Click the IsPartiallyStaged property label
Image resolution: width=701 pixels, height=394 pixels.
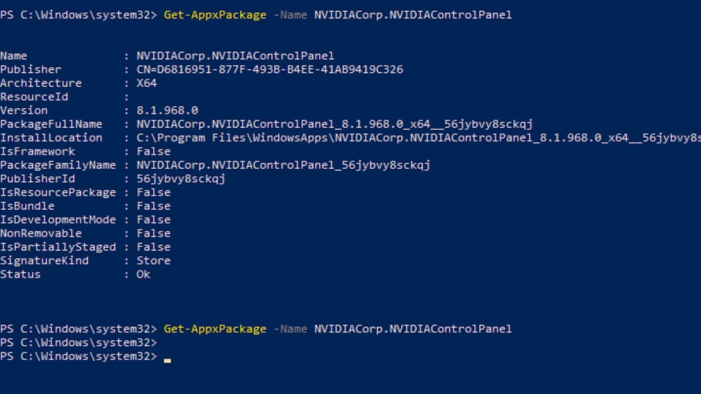pyautogui.click(x=58, y=247)
